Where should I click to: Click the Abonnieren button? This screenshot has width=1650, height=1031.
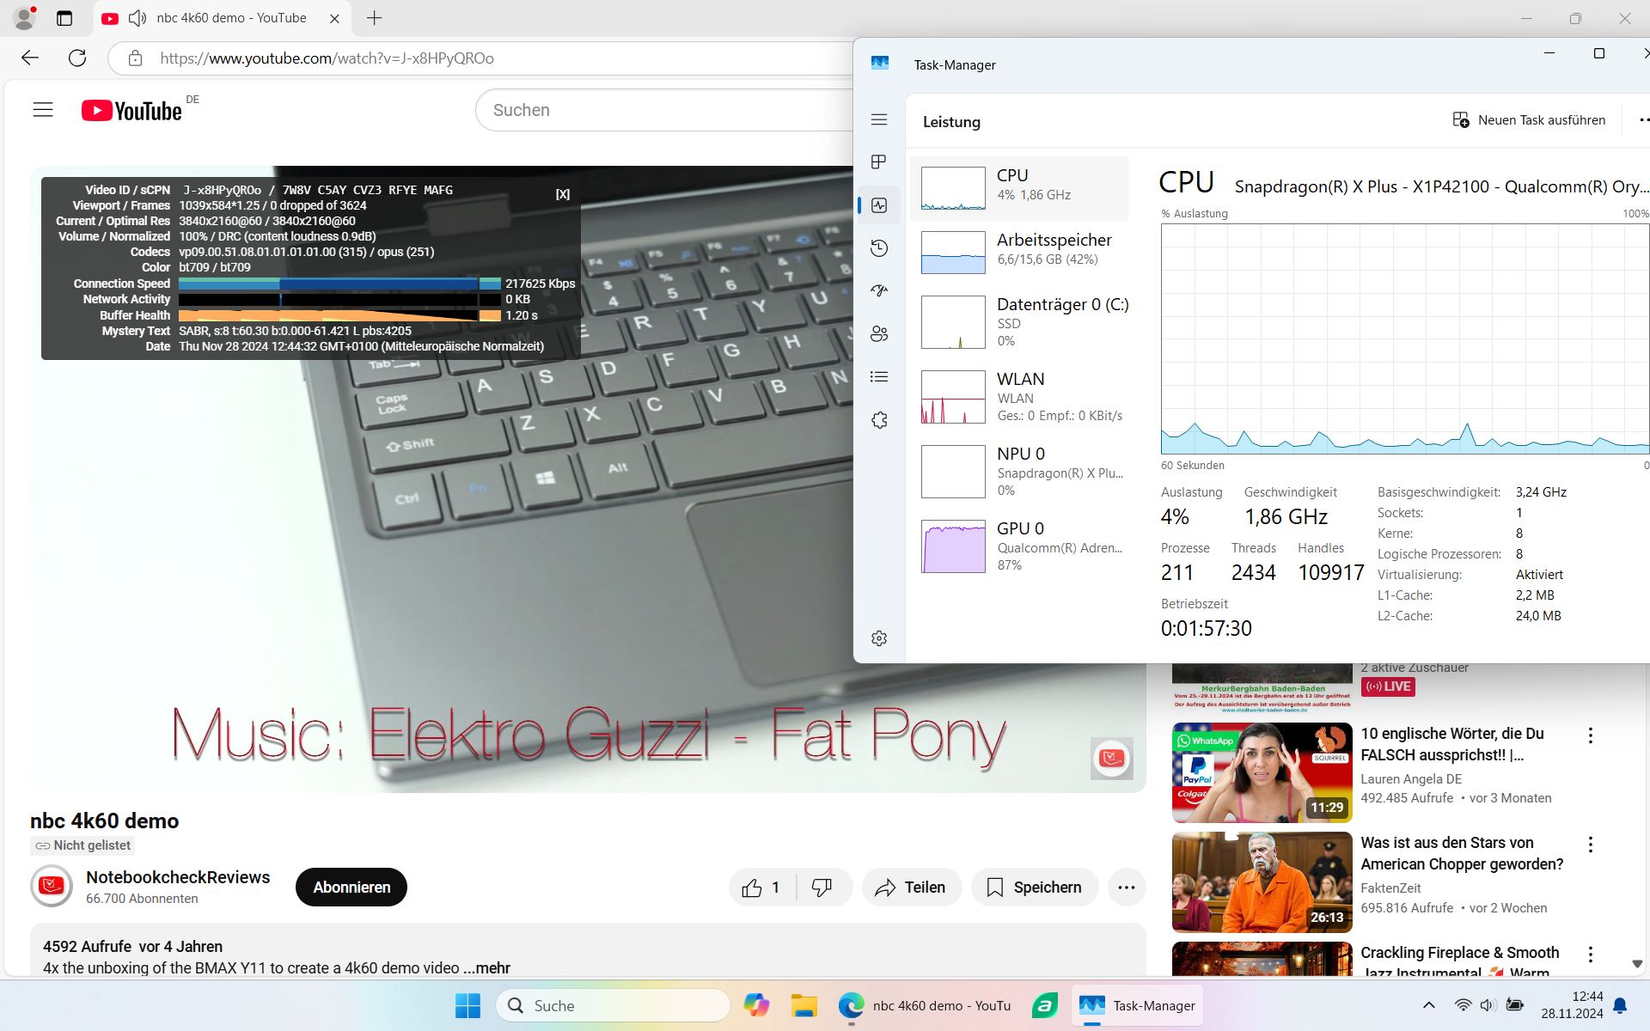[351, 888]
